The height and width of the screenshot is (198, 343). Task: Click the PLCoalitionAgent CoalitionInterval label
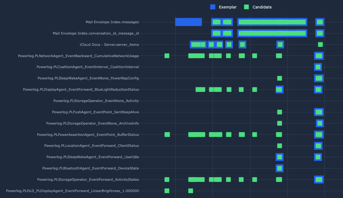click(87, 67)
